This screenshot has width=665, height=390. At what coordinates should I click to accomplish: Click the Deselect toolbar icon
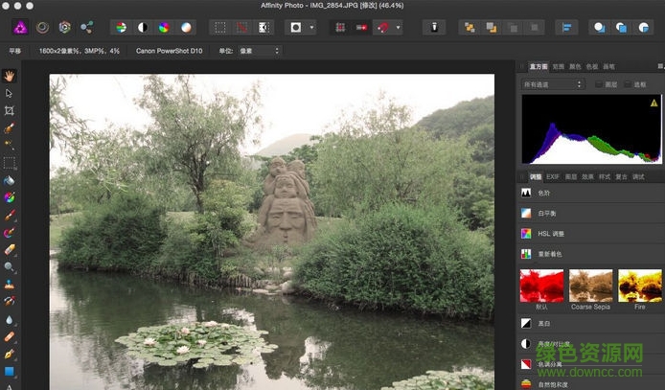pos(242,28)
